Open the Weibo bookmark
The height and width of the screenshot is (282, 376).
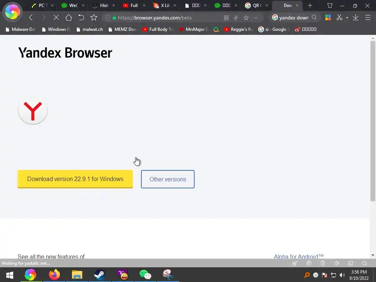306,29
